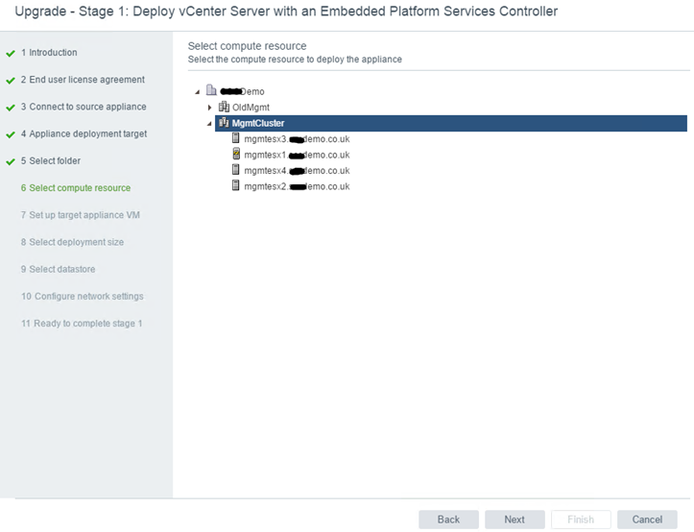
Task: Click the MgmtCluster cluster icon
Action: [224, 123]
